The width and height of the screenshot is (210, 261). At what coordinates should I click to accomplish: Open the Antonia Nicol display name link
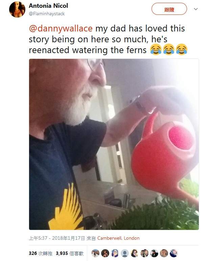tap(48, 6)
